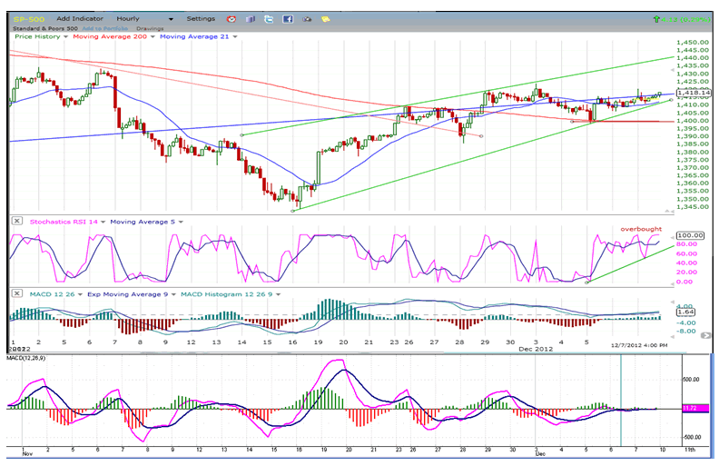Click the SP-500 ticker symbol field
The image size is (719, 466).
pos(27,18)
